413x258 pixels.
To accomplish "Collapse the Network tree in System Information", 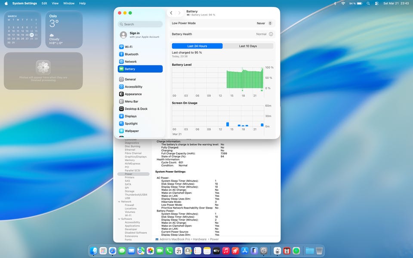I will tap(119, 202).
